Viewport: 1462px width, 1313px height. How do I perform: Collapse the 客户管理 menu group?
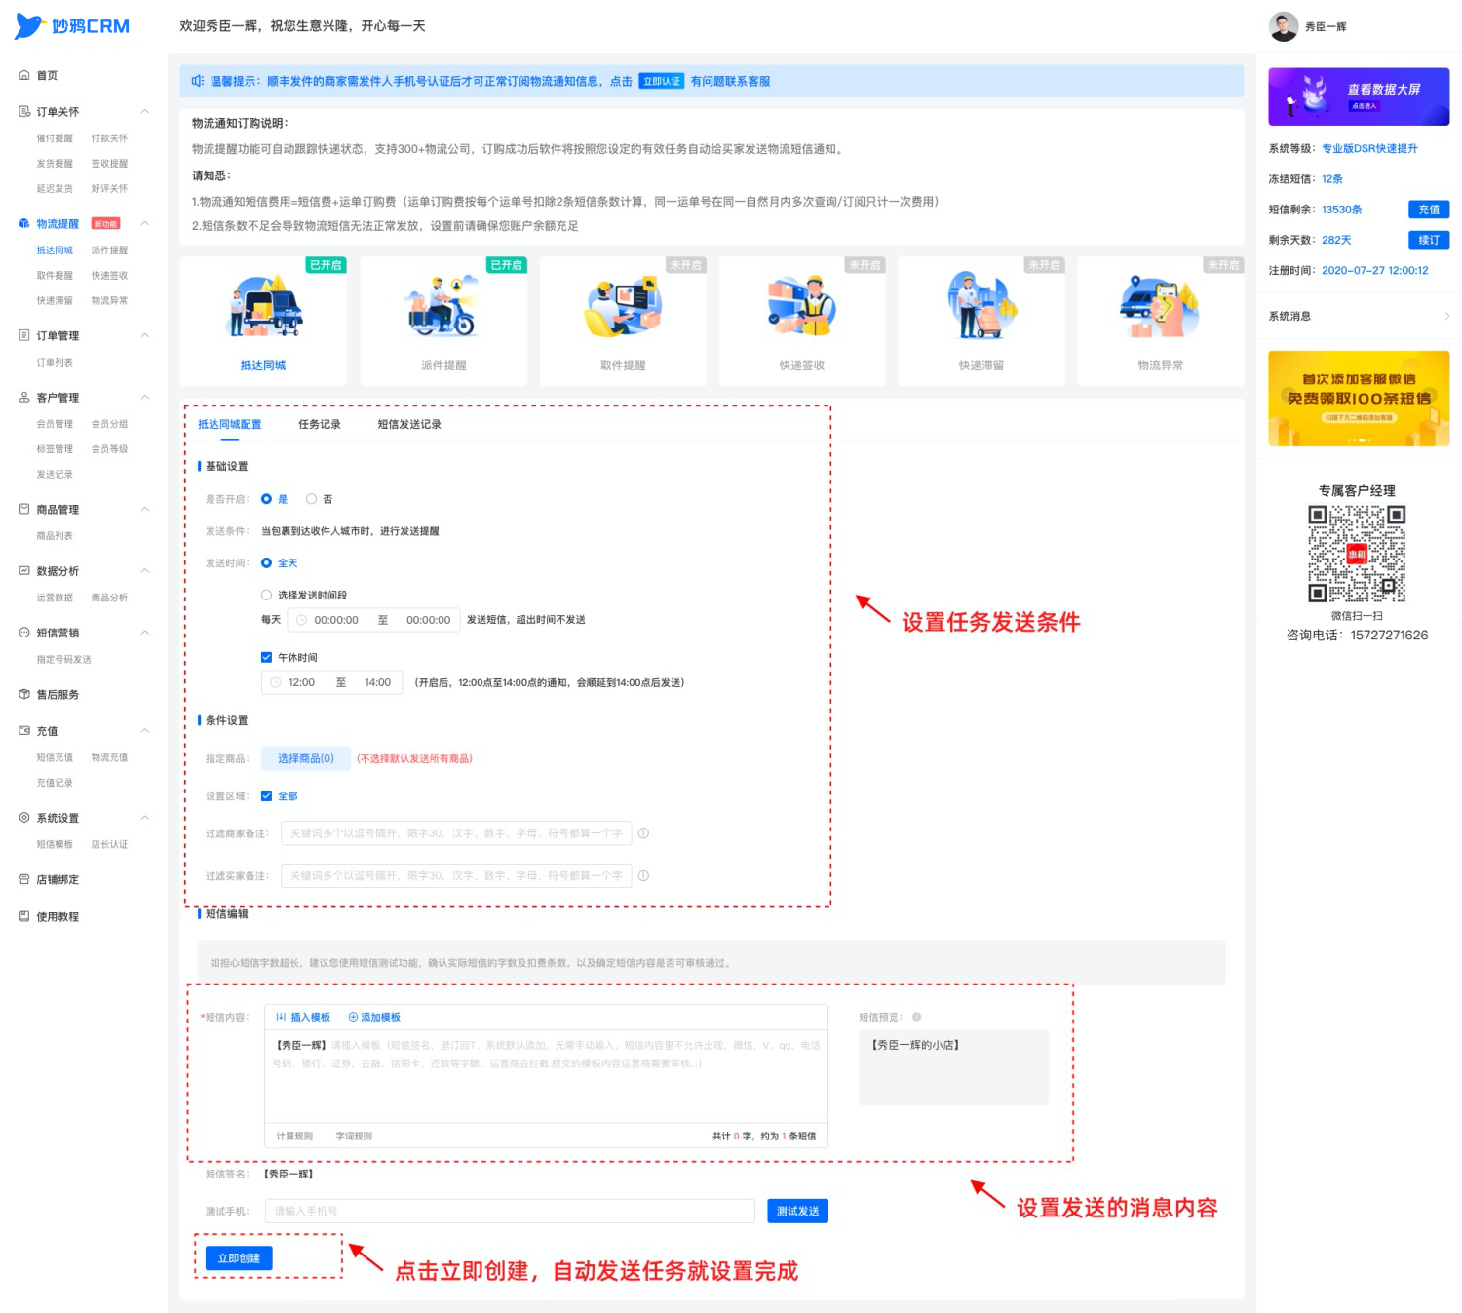click(144, 398)
